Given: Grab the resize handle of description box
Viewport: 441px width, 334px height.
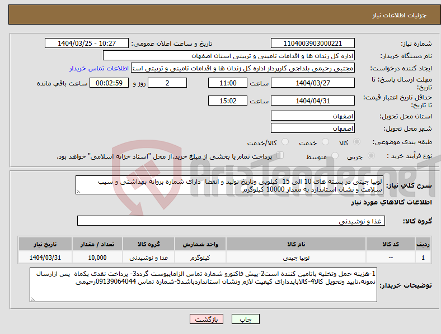Looking at the screenshot, I should click(x=78, y=192).
